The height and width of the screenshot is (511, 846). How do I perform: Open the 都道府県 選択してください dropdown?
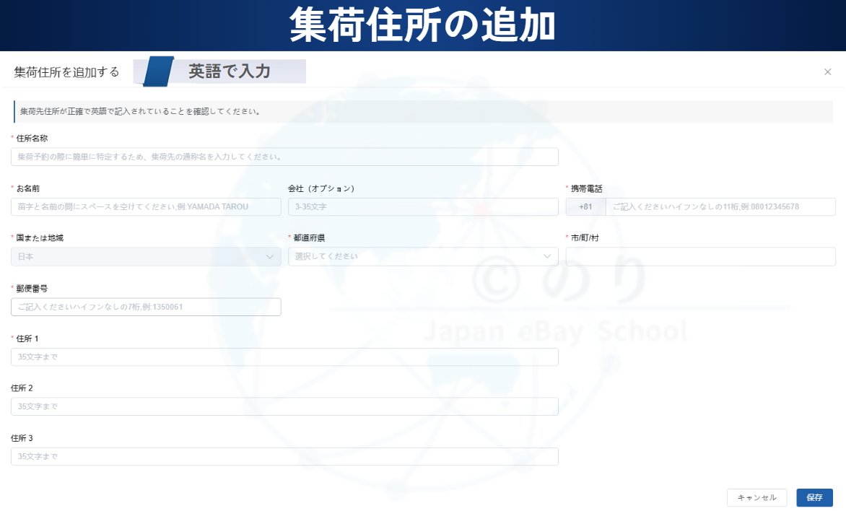pos(415,256)
